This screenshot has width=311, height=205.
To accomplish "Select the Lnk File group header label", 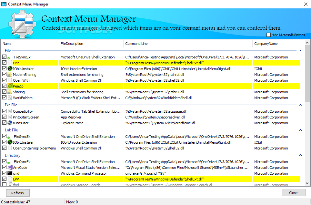I will (x=11, y=130).
